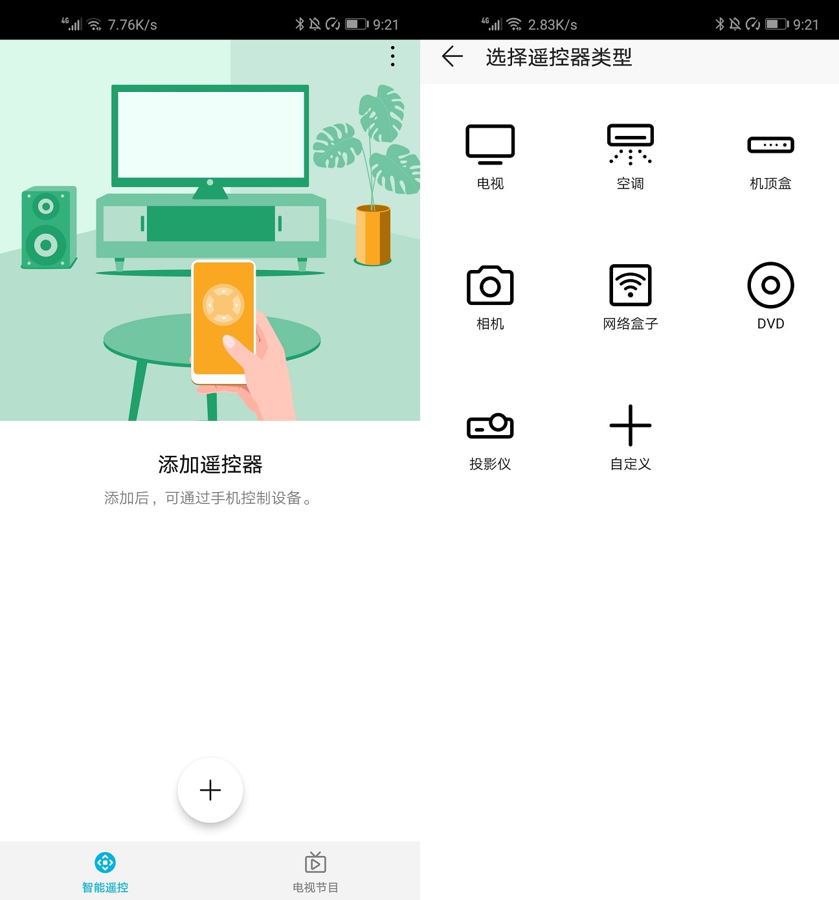This screenshot has width=839, height=900.
Task: Open the three-dot overflow menu
Action: [x=392, y=56]
